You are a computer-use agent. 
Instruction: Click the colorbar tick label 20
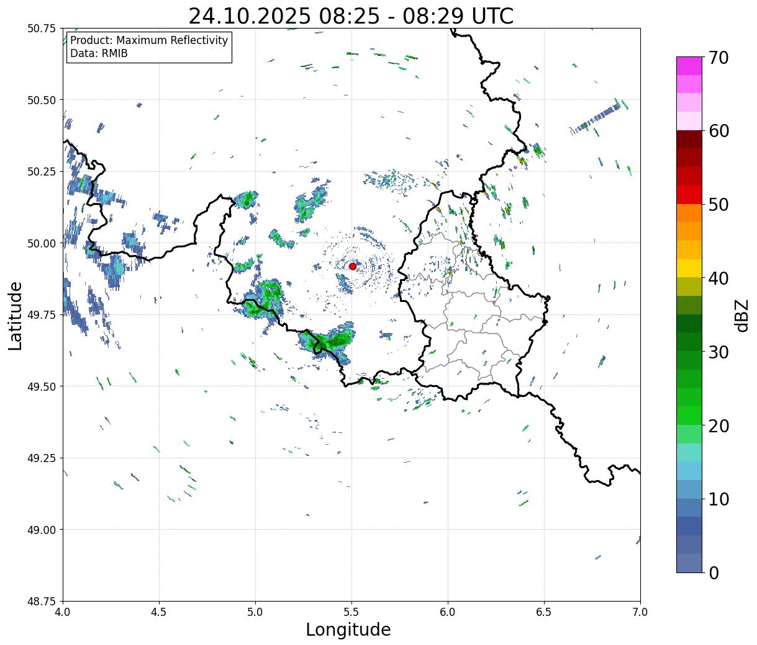click(718, 425)
